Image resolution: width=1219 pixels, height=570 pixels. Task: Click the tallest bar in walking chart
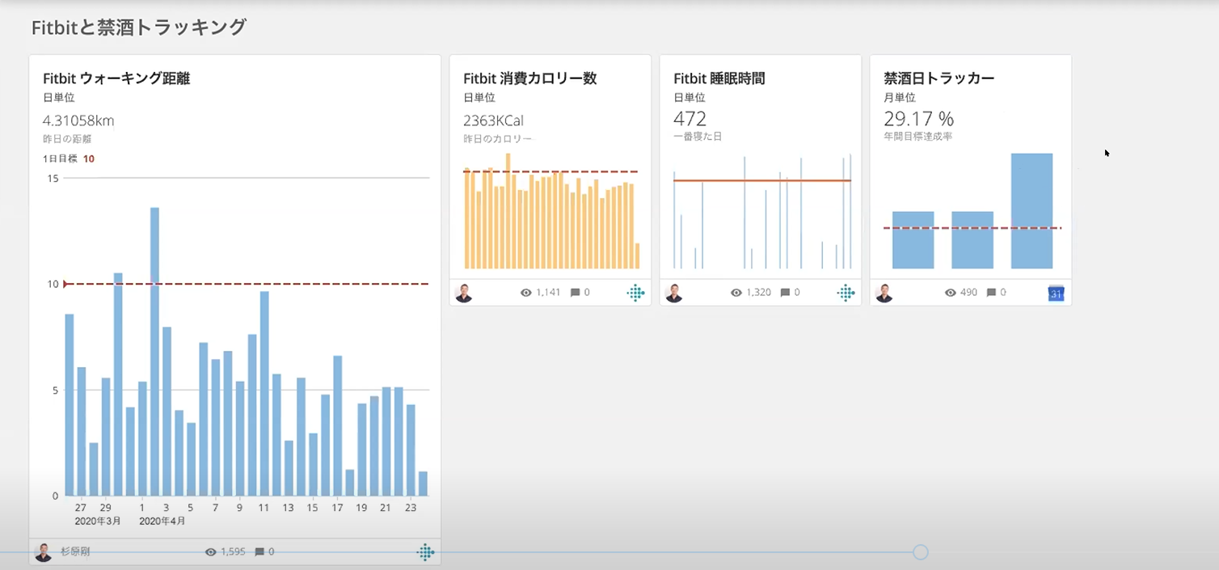[154, 352]
